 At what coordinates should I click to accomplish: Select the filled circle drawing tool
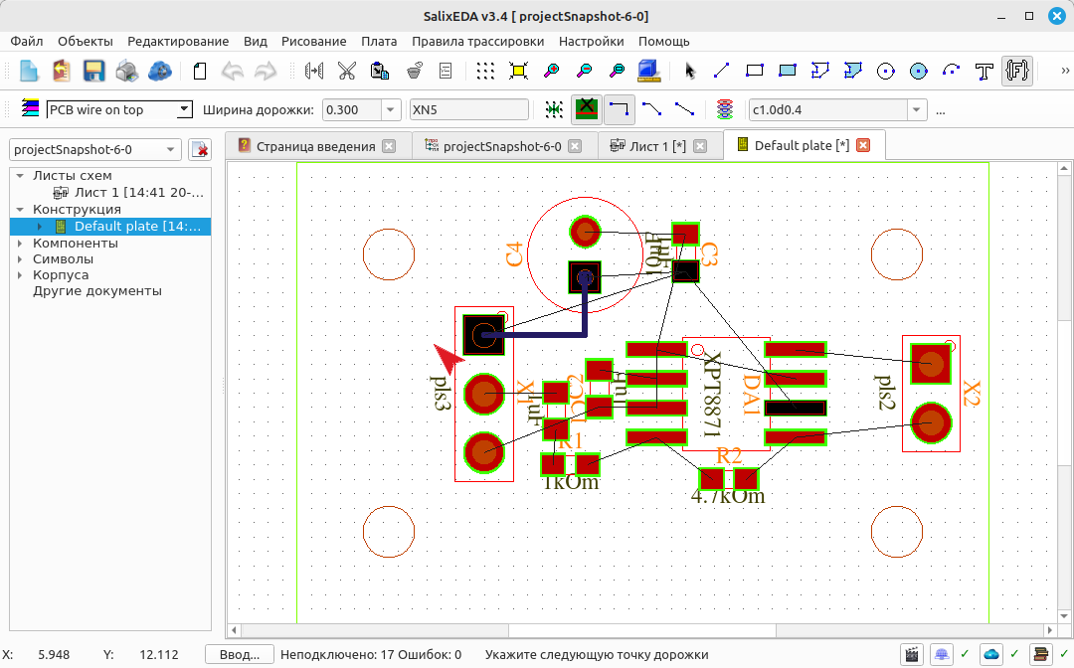click(x=919, y=71)
